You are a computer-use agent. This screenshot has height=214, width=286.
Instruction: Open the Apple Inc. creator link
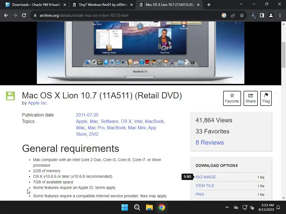point(38,103)
